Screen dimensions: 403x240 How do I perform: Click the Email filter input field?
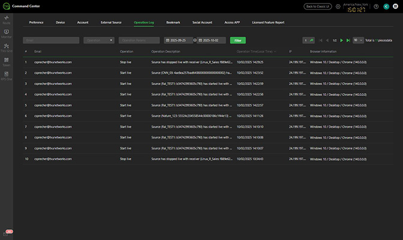point(51,40)
